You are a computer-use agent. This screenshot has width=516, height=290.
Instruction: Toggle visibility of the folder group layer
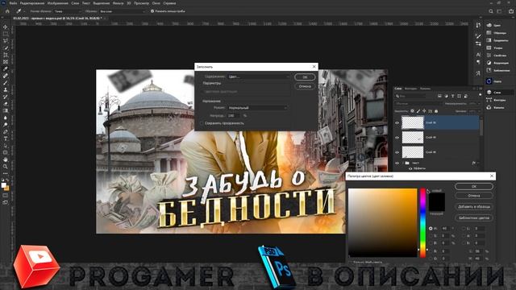tap(397, 163)
